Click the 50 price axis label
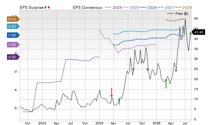This screenshot has height=125, width=211. coord(196,19)
